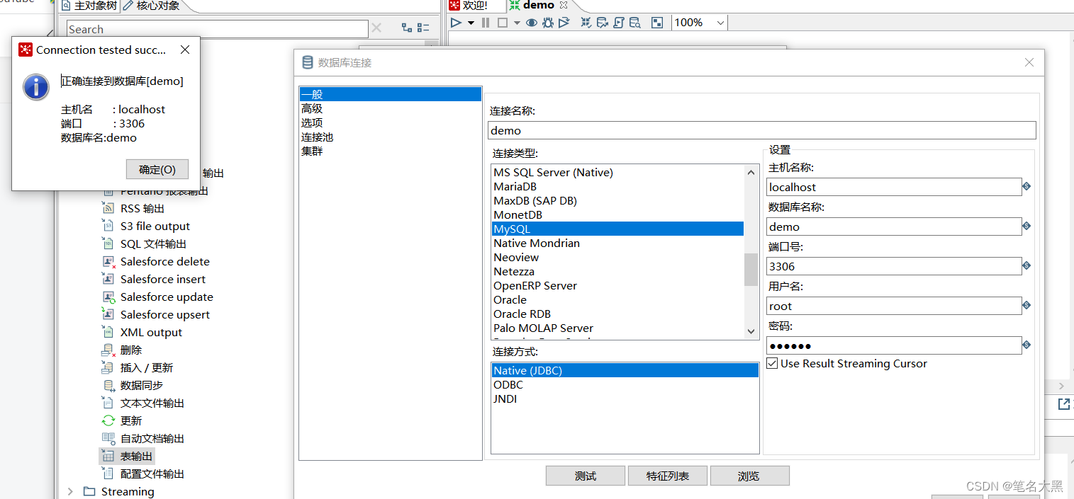Viewport: 1074px width, 499px height.
Task: Pause the transformation execution
Action: point(486,23)
